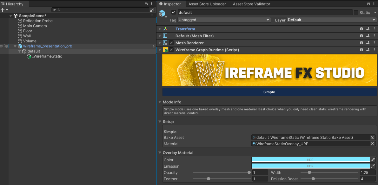This screenshot has width=378, height=185.
Task: Select Volume object in Hierarchy
Action: pos(30,41)
